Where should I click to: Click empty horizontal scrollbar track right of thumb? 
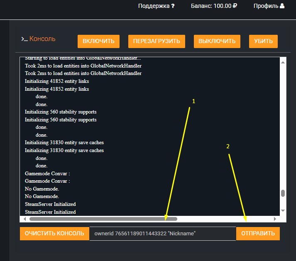click(224, 219)
